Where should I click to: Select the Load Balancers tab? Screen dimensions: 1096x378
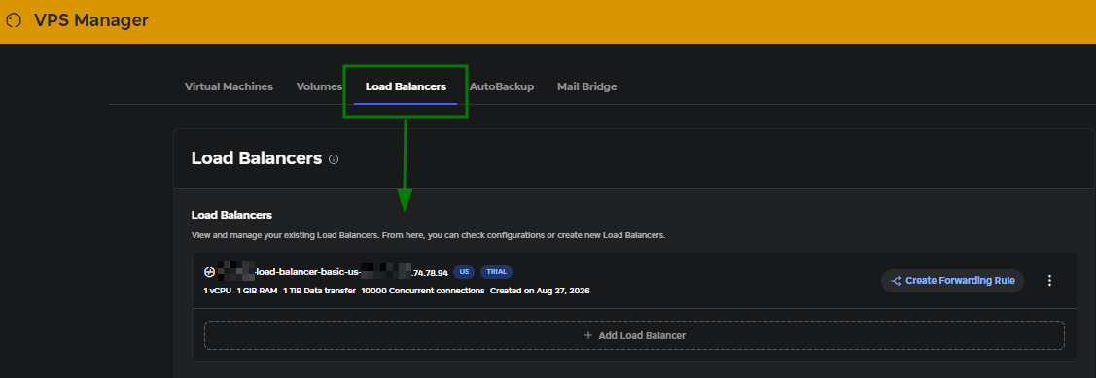406,86
